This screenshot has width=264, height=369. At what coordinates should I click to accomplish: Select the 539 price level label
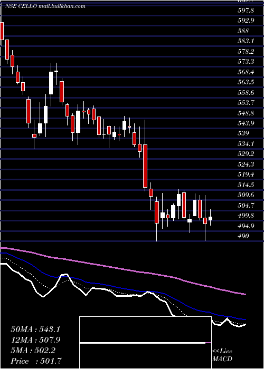pyautogui.click(x=243, y=133)
